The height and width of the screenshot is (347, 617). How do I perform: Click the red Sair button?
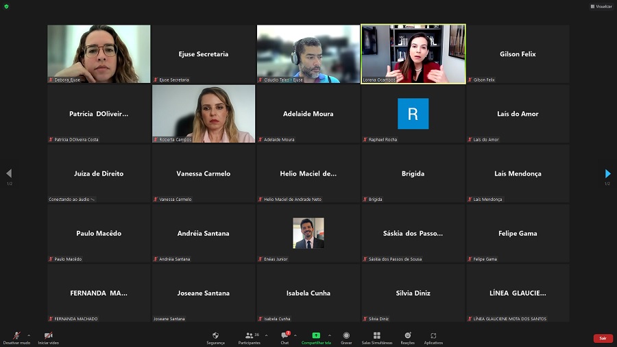(x=603, y=338)
